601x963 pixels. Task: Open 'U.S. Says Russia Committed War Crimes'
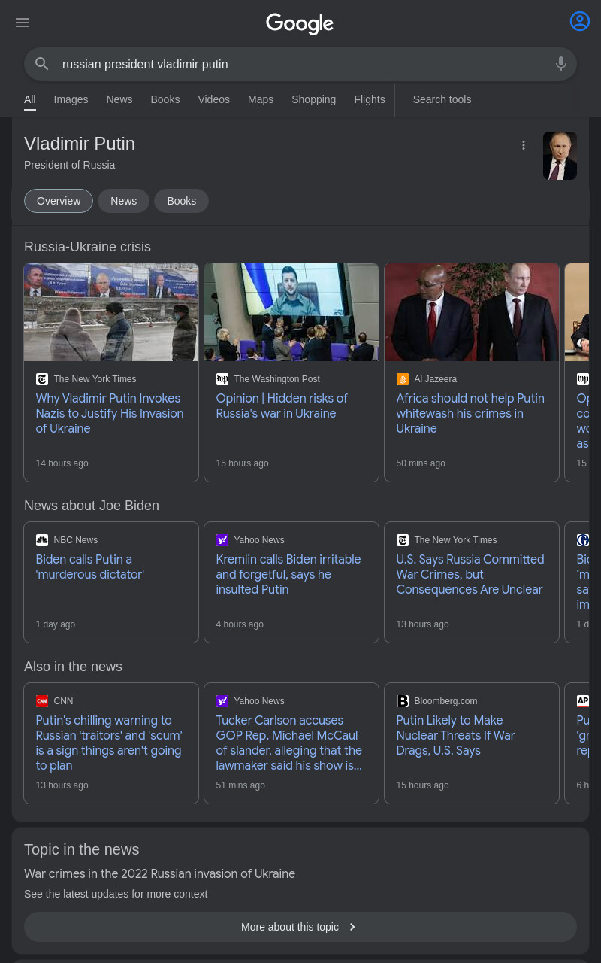pos(470,574)
